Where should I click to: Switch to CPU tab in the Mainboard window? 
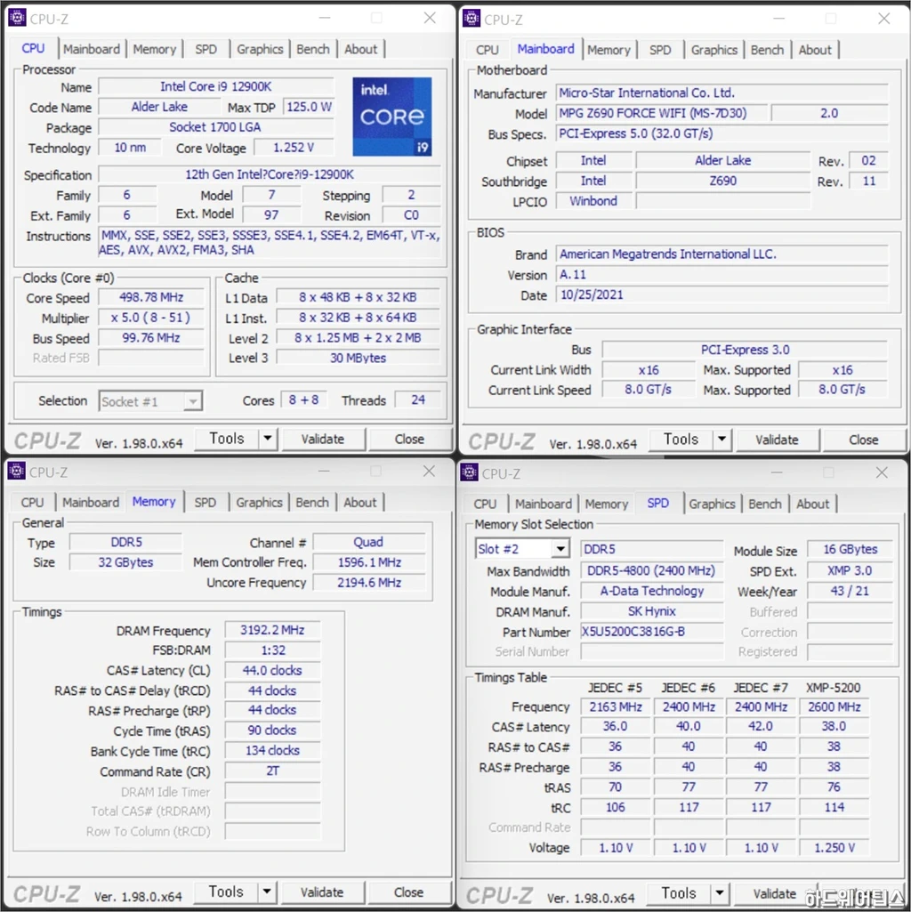(x=488, y=50)
